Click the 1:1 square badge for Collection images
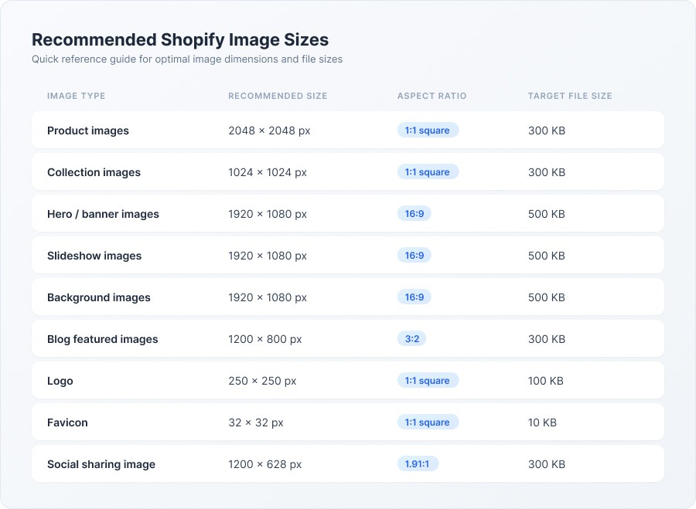This screenshot has height=509, width=696. 428,172
